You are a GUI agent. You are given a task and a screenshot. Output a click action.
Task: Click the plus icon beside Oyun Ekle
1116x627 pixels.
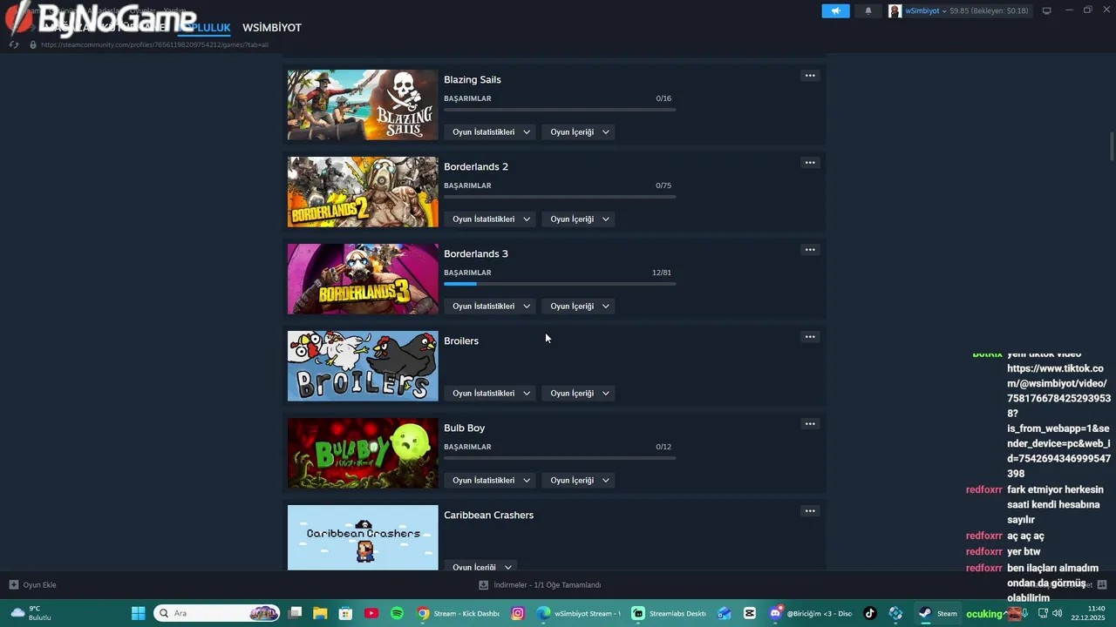13,584
